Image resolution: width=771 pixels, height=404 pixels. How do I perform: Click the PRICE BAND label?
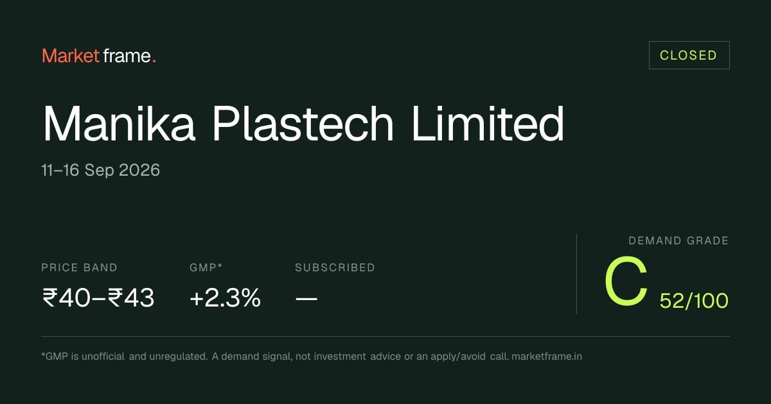(x=80, y=267)
